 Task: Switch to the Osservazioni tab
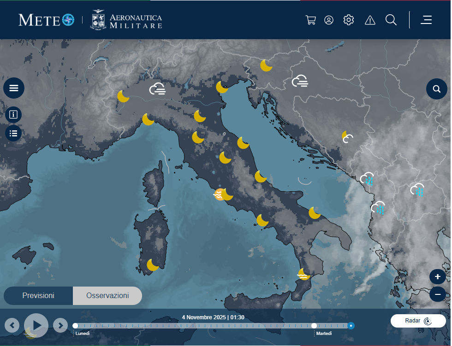click(107, 296)
